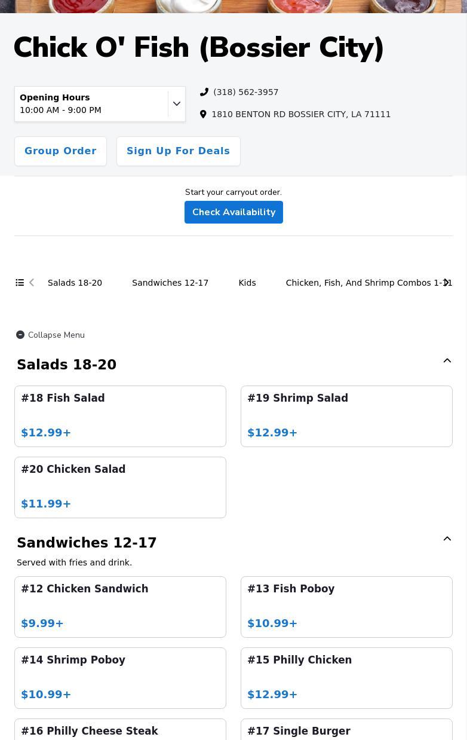Choose the #15 Philly Chicken card
Image resolution: width=467 pixels, height=740 pixels.
tap(346, 678)
